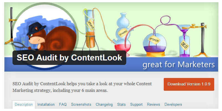Image resolution: width=222 pixels, height=111 pixels.
Task: Click the squirrel detective mascot logo
Action: point(45,35)
